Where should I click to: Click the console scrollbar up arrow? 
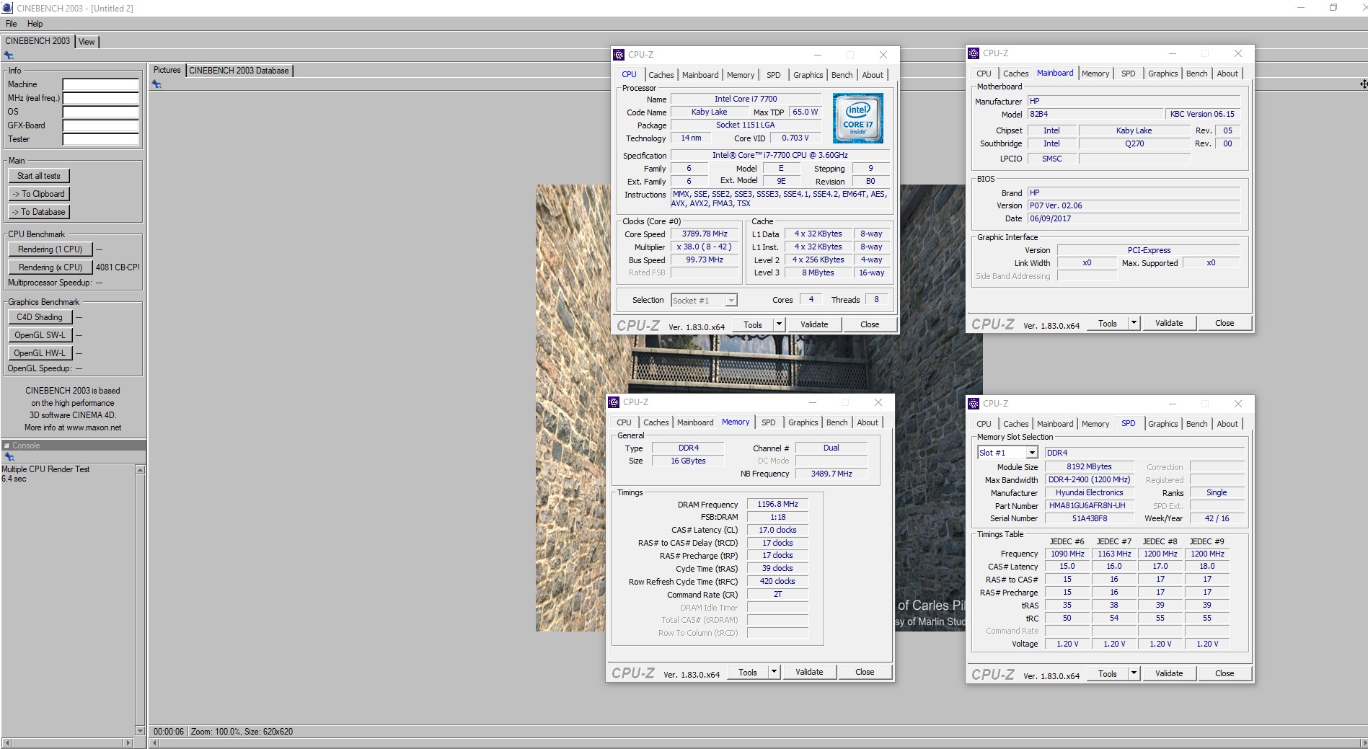[140, 470]
